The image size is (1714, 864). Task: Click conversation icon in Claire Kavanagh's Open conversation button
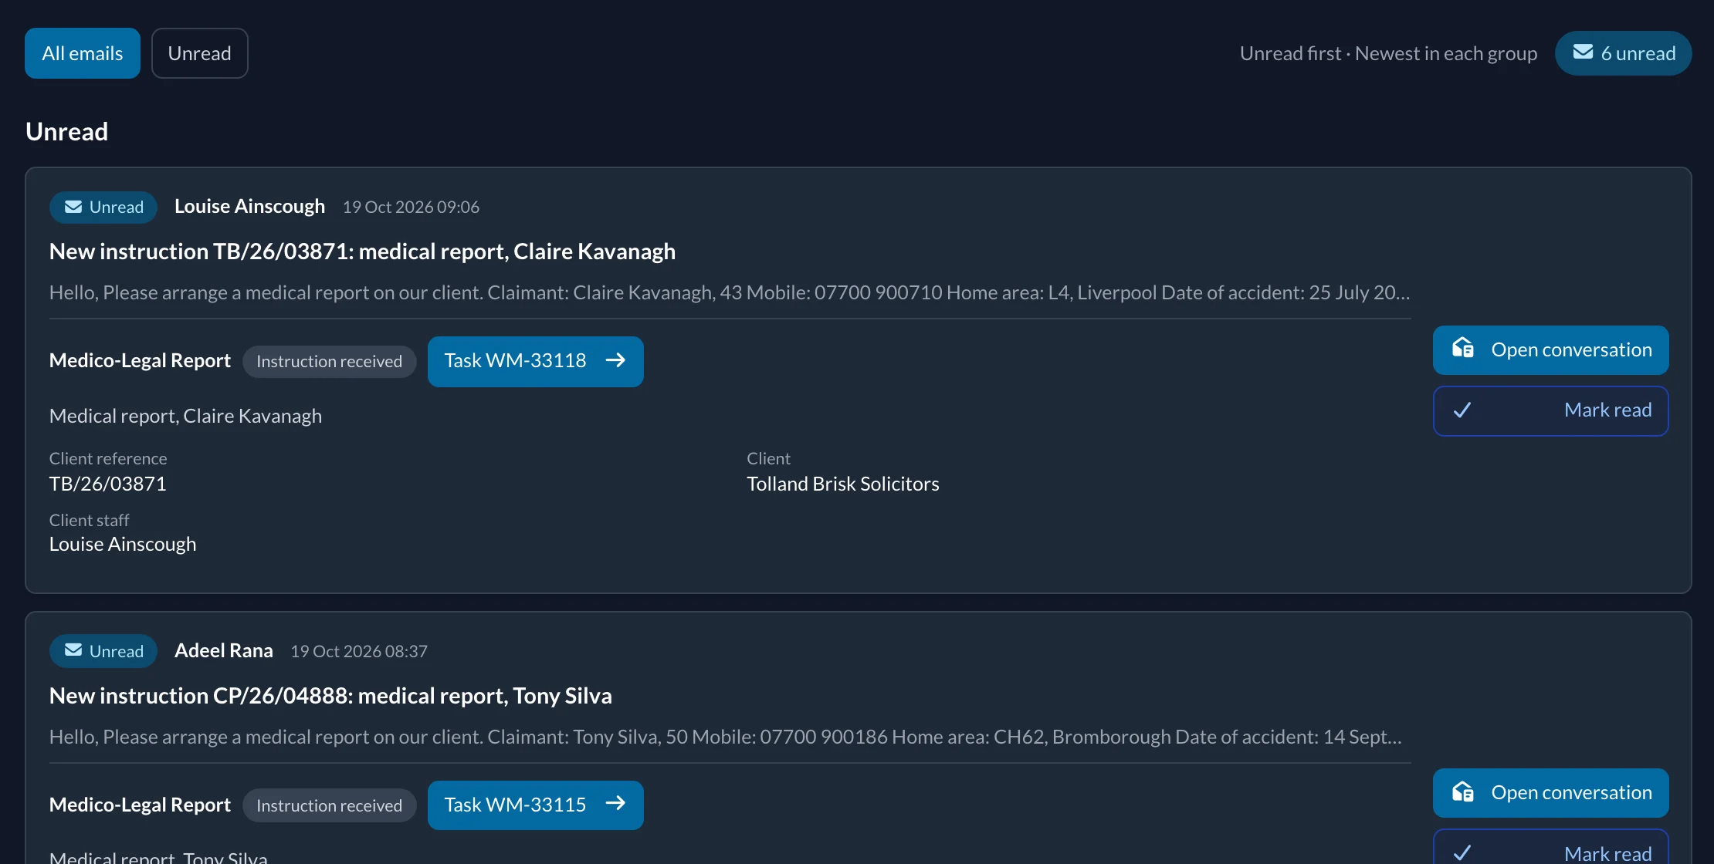1462,349
